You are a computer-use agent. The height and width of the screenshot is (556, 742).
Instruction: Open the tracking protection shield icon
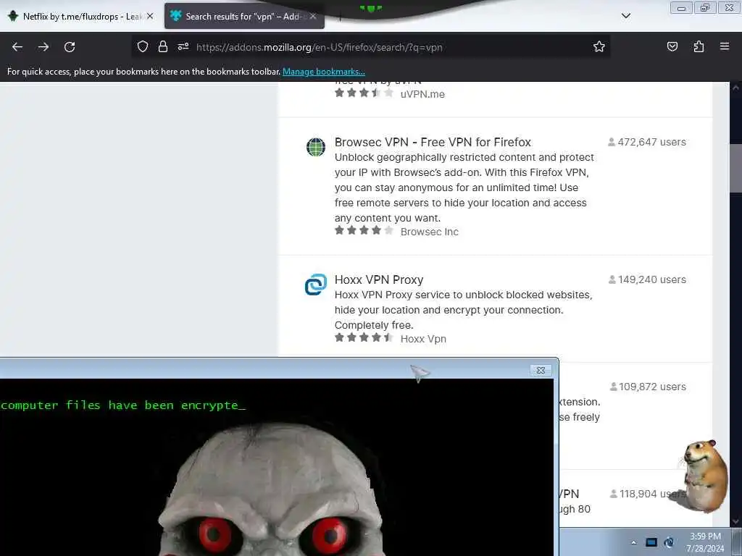pos(143,46)
